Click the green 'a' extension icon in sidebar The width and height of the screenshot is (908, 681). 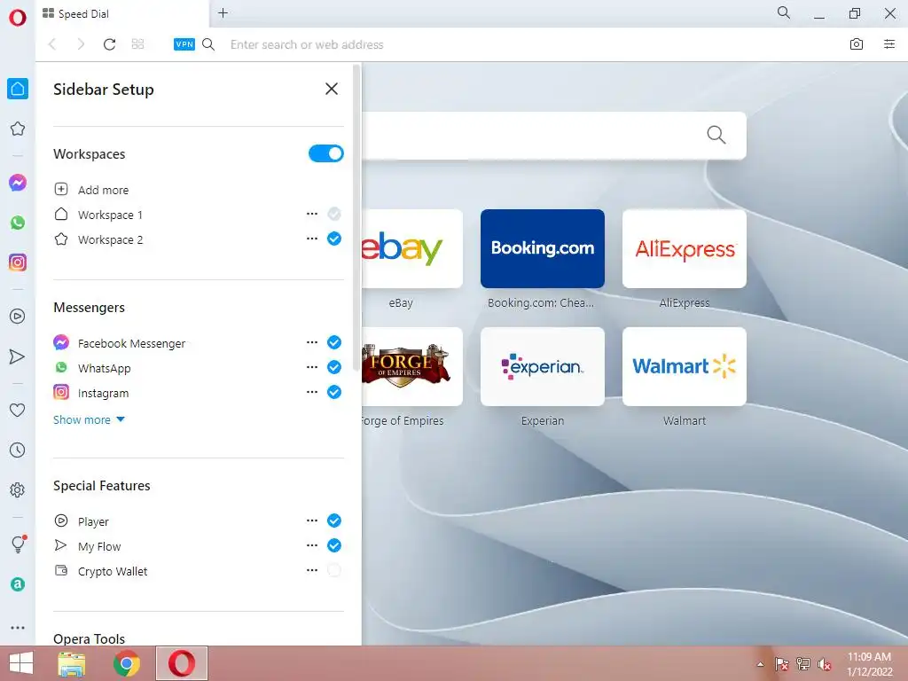18,584
